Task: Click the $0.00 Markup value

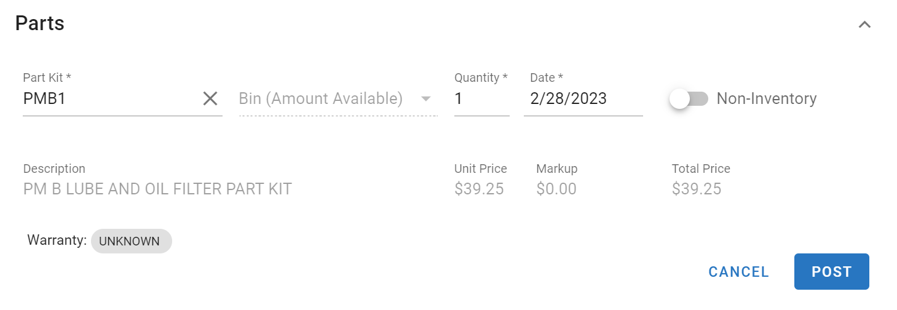Action: (556, 189)
